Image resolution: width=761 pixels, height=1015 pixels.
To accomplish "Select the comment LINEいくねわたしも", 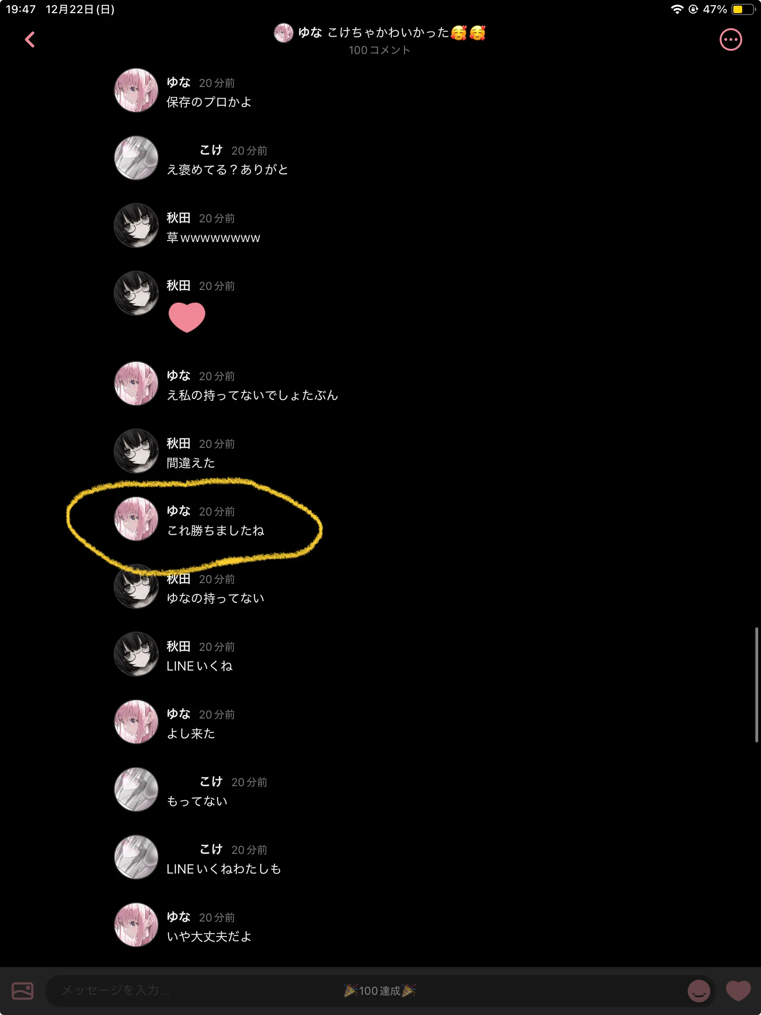I will click(224, 869).
